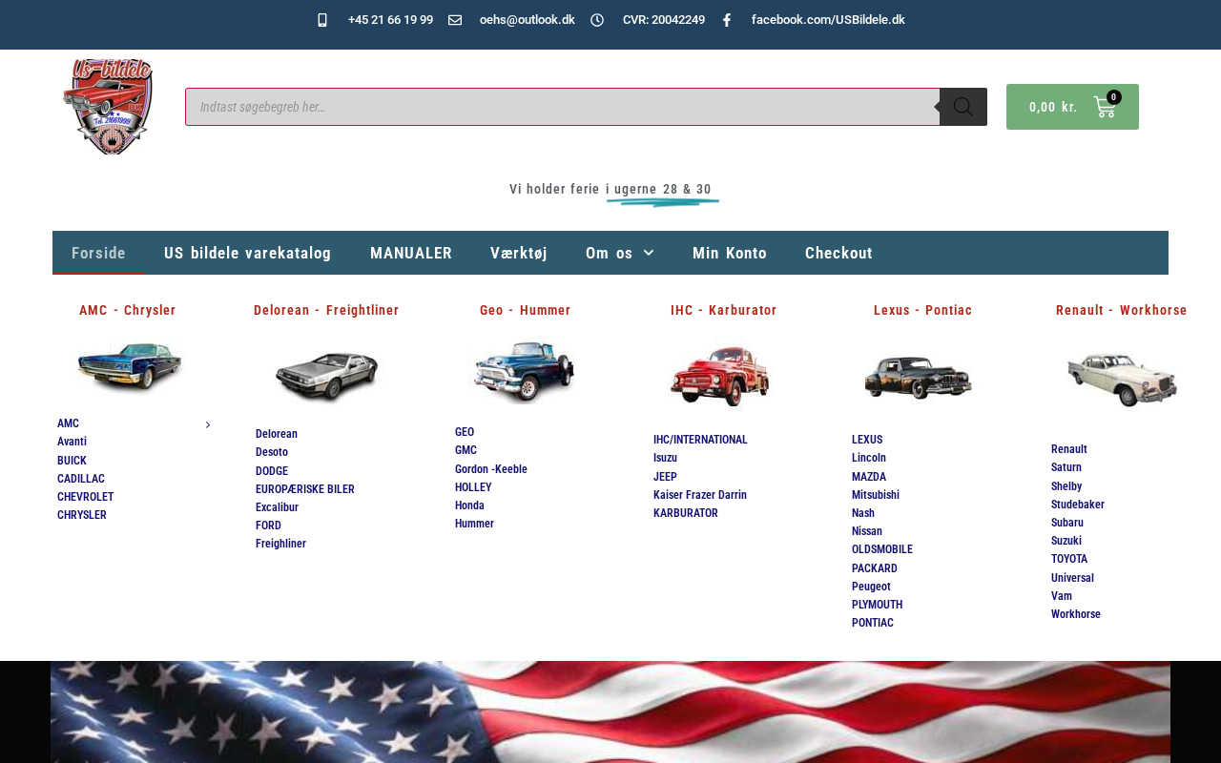Click the oehs@outlook.dk email link
The image size is (1221, 763).
pyautogui.click(x=528, y=20)
